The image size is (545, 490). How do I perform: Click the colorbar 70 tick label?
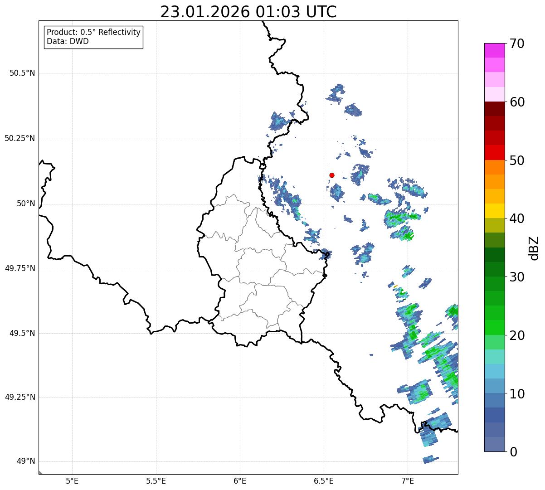tap(517, 44)
